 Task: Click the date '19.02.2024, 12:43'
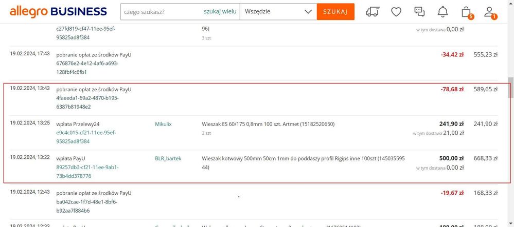point(30,192)
